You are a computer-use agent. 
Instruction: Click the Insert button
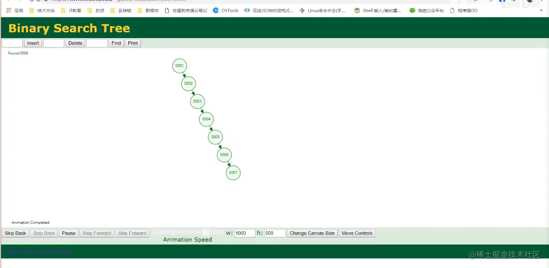pyautogui.click(x=33, y=43)
